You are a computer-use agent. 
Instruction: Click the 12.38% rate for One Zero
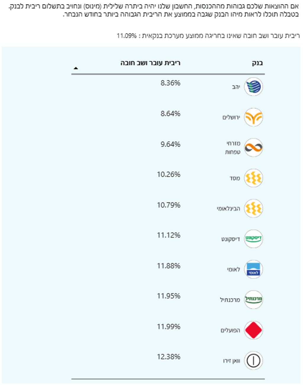169,357
